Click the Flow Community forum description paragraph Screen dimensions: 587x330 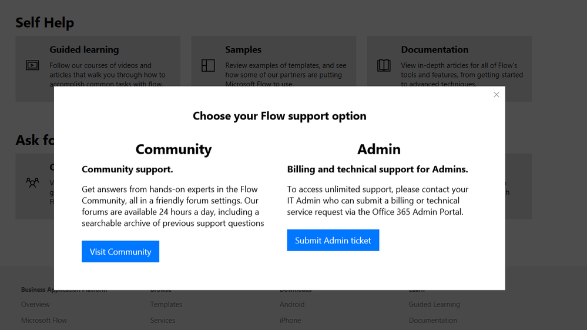click(x=173, y=206)
